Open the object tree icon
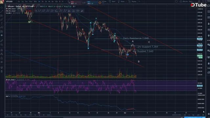 pos(2,67)
